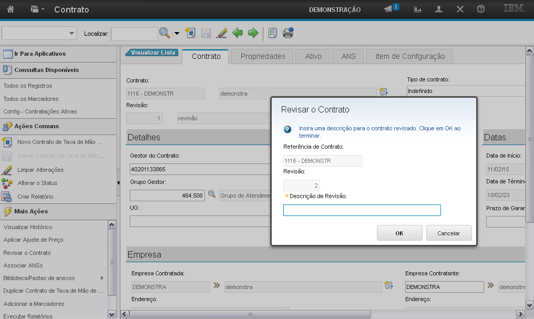The image size is (534, 319).
Task: Collapse the side navigation panel arrow
Action: tap(118, 183)
